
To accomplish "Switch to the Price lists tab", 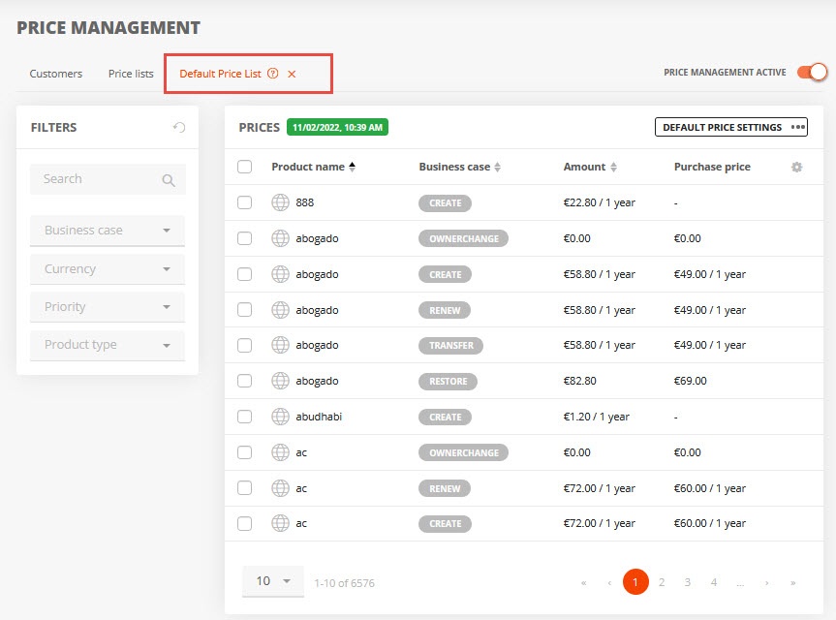I will pyautogui.click(x=131, y=74).
